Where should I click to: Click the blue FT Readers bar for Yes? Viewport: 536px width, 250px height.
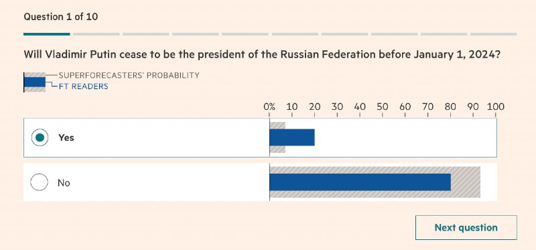pos(292,137)
